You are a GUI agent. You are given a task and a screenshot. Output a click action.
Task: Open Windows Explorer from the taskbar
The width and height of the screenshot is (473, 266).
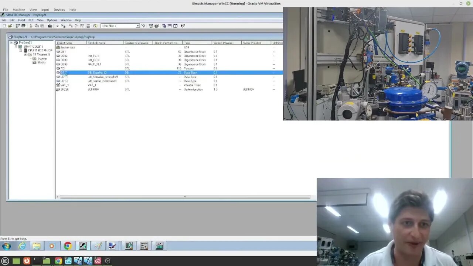[x=36, y=246]
